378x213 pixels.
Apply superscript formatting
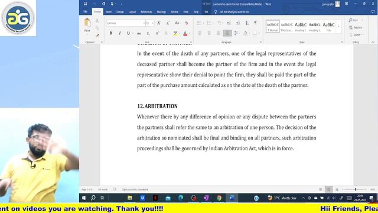pyautogui.click(x=157, y=33)
